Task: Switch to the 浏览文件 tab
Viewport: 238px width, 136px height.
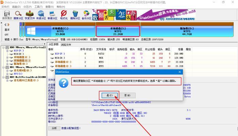Action: [x=66, y=45]
